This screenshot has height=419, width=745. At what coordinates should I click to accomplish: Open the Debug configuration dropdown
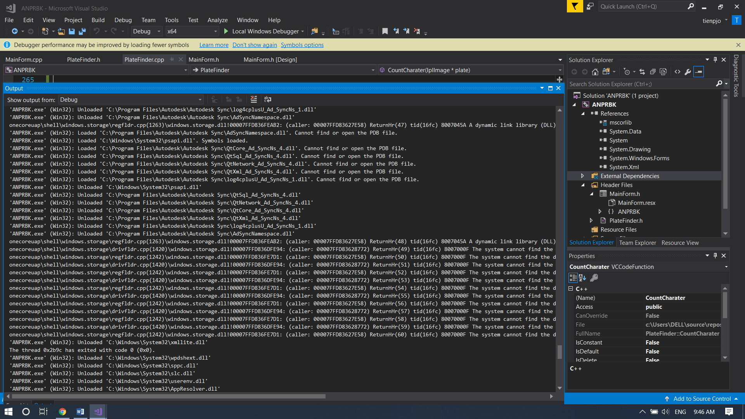147,31
